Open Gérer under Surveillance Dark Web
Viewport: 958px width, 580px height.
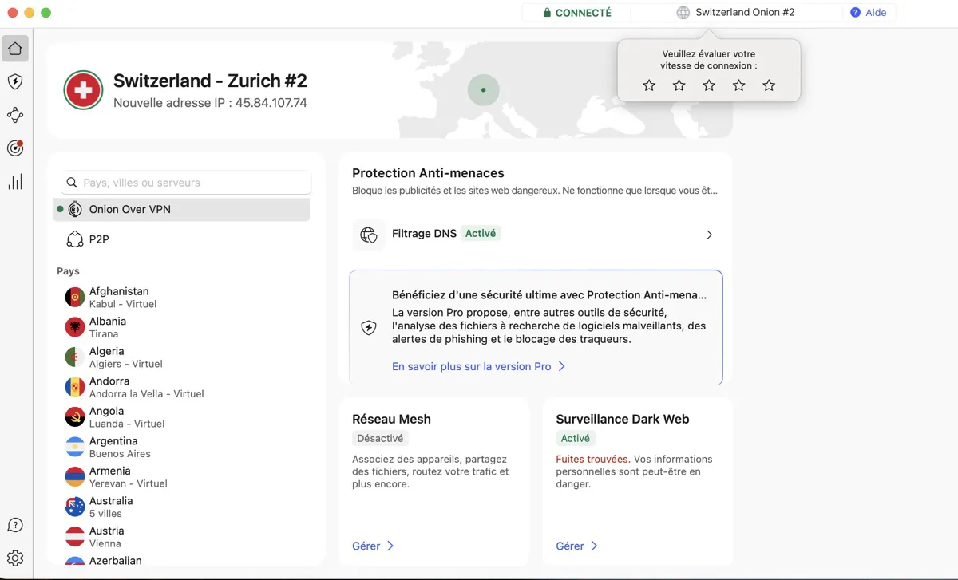click(576, 546)
